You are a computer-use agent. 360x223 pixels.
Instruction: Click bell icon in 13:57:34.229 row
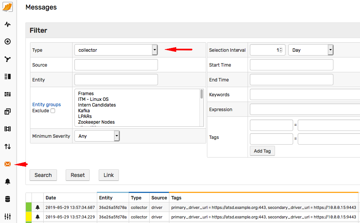click(x=38, y=217)
